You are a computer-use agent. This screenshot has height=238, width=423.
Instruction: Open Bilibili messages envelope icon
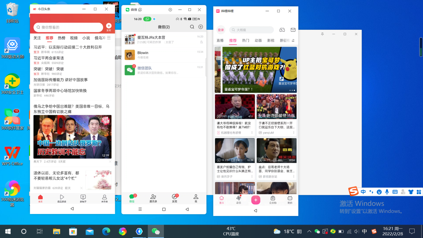tap(293, 30)
